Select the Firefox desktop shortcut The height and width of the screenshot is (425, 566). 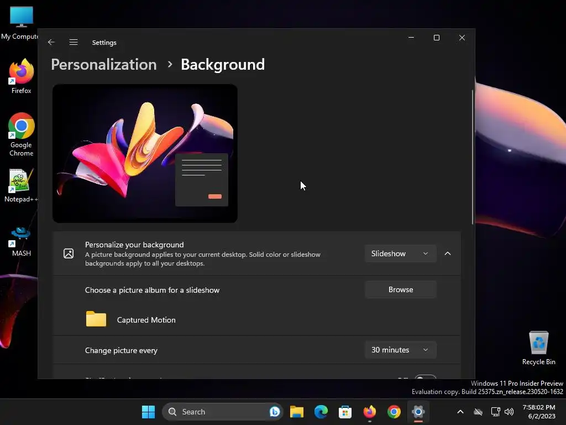[22, 76]
